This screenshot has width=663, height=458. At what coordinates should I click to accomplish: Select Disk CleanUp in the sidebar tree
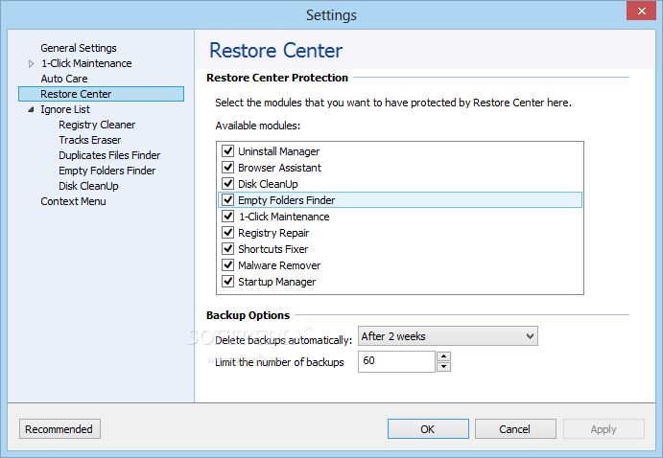coord(88,186)
